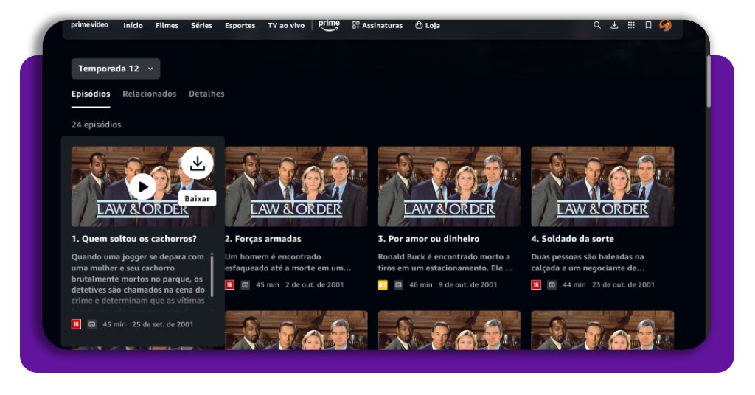Click description 'Um homem é encontrado esfaqueado'
Viewport: 755px width, 395px height.
click(x=288, y=262)
